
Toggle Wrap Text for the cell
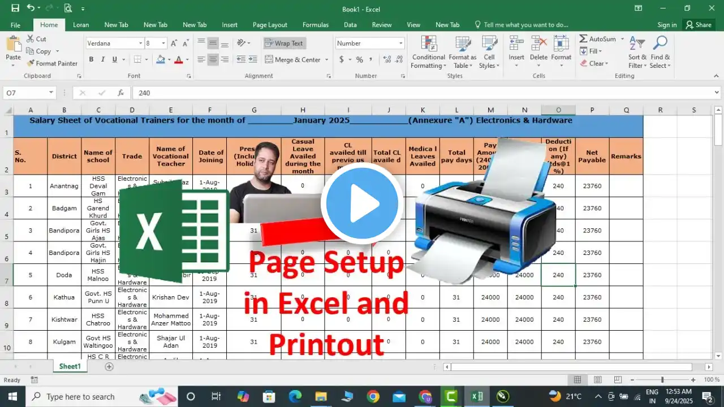coord(284,43)
